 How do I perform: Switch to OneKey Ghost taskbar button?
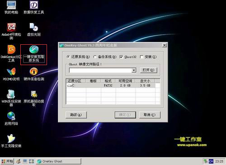(x=58, y=161)
